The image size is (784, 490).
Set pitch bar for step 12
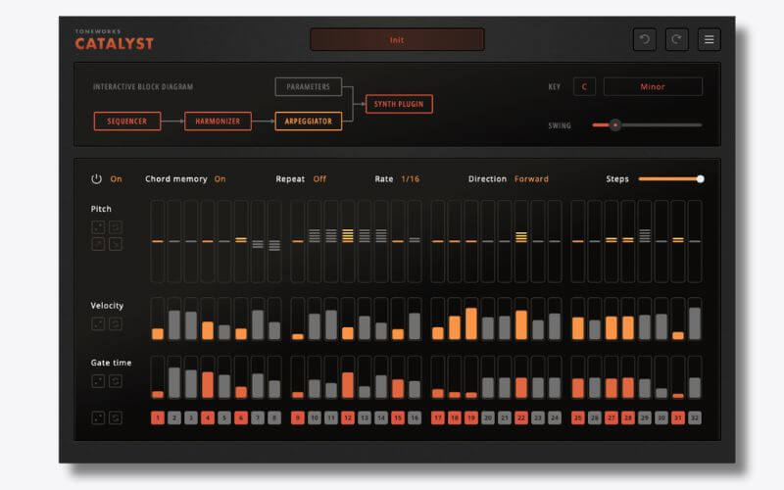(348, 241)
